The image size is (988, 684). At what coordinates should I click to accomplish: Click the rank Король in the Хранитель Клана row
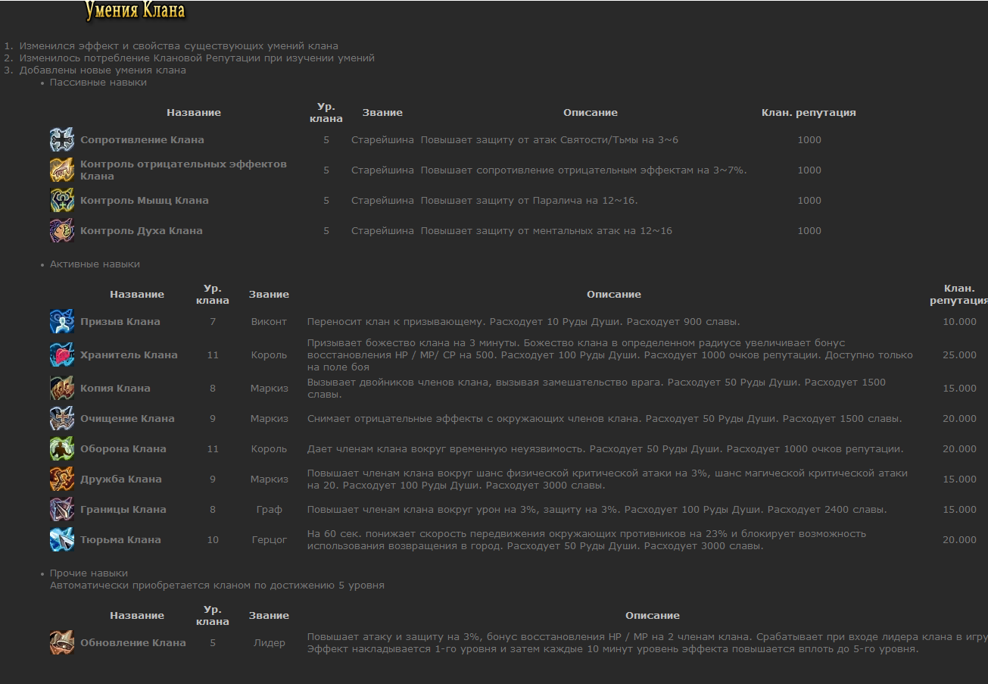click(x=269, y=354)
